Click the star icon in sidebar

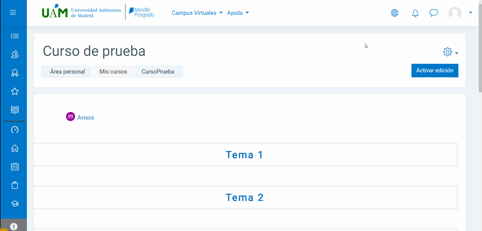(x=15, y=91)
